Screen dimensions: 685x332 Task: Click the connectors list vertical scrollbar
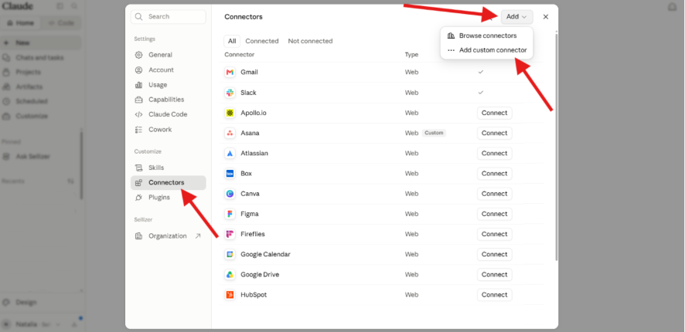(x=556, y=146)
